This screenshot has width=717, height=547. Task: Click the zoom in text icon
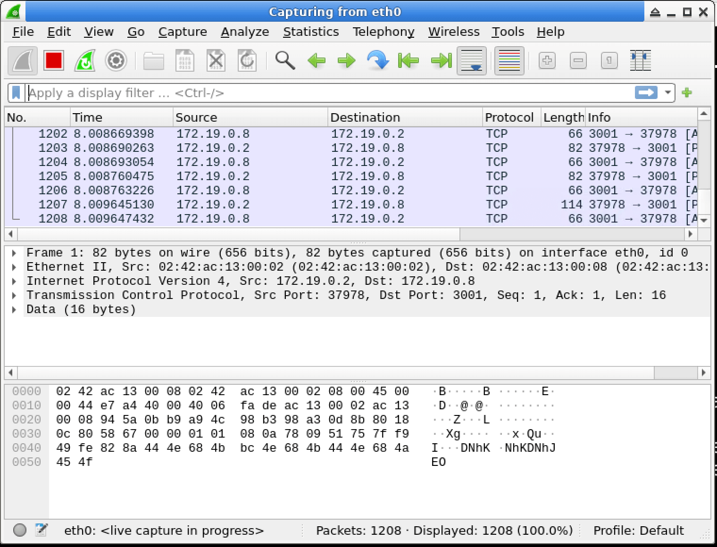[x=547, y=61]
